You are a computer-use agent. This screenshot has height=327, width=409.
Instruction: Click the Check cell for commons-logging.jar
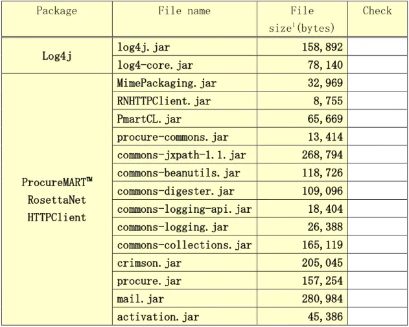(x=377, y=226)
